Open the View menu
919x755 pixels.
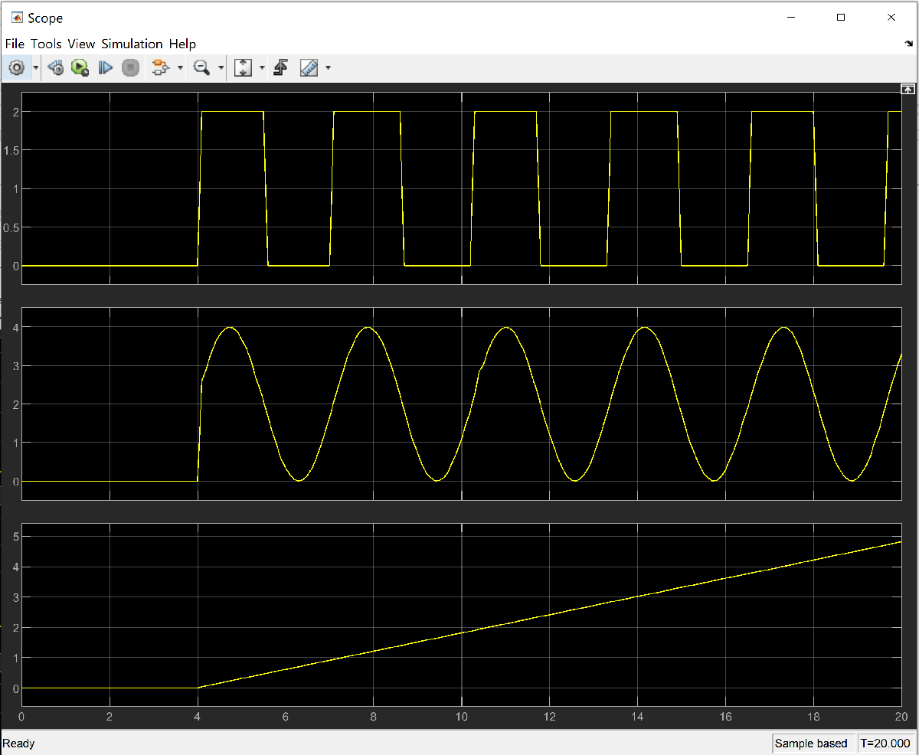pos(81,44)
